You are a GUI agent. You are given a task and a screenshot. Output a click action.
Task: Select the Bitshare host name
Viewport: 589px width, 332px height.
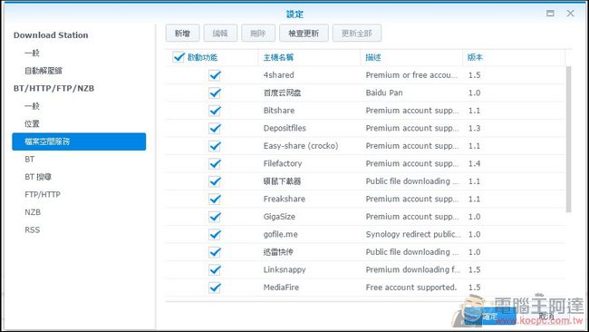point(279,111)
